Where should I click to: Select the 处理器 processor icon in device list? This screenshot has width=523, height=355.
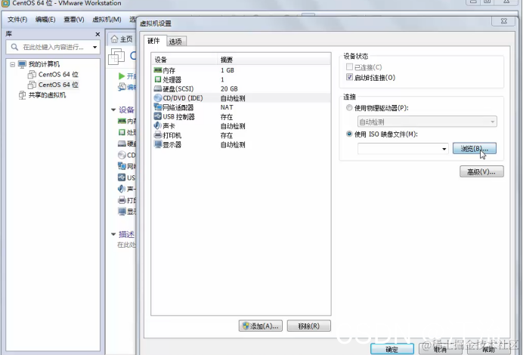point(158,79)
